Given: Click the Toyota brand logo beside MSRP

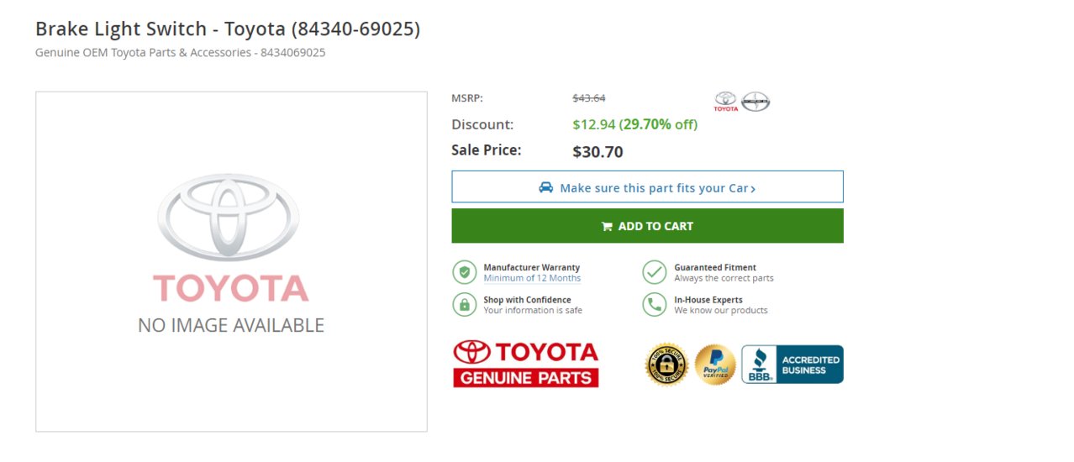Looking at the screenshot, I should pos(725,102).
